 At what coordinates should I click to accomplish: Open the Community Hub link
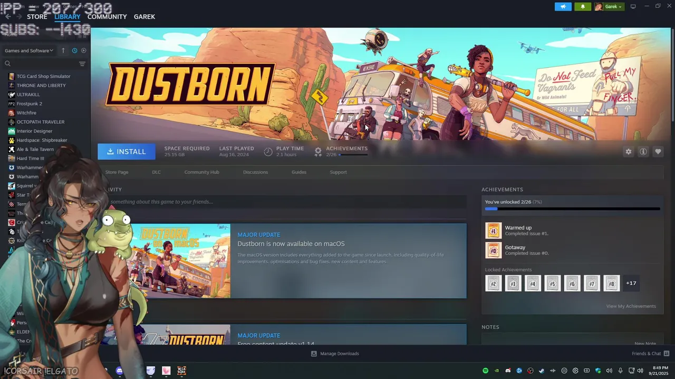pyautogui.click(x=201, y=172)
